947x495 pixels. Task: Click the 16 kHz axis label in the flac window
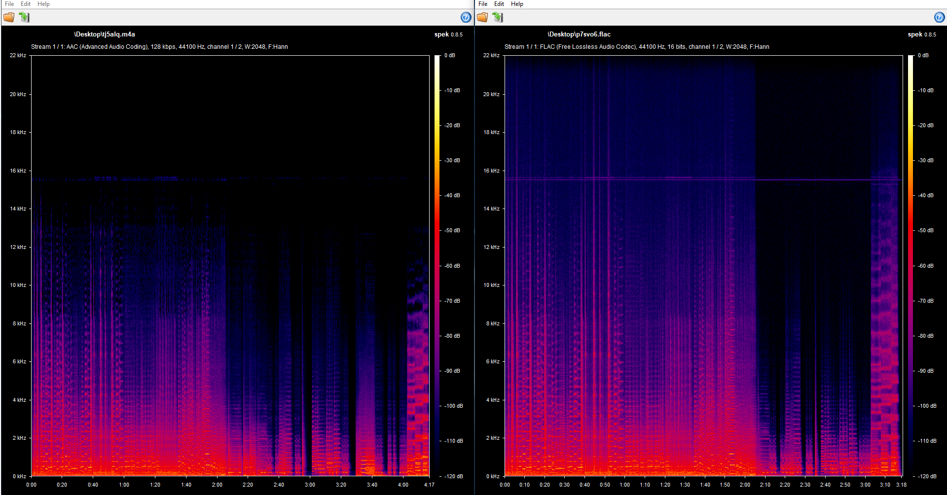tap(491, 171)
